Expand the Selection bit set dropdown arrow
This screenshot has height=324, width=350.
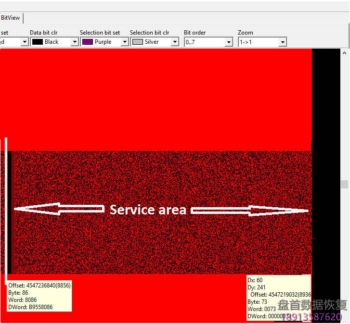[x=124, y=42]
